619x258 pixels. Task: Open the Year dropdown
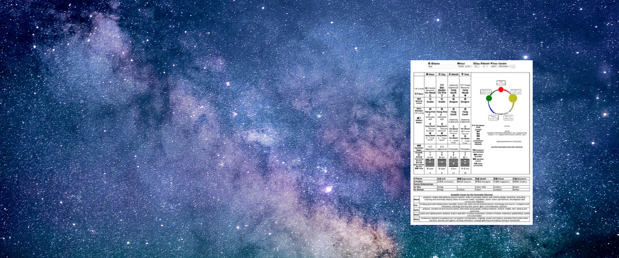494,66
